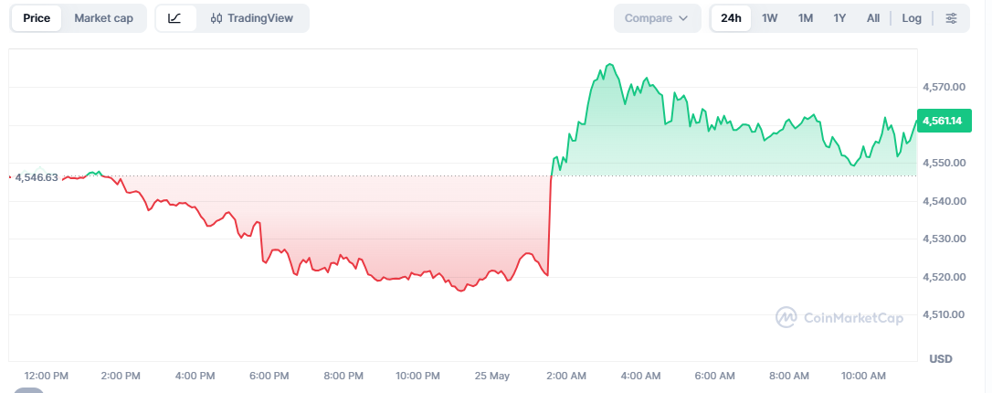This screenshot has height=393, width=992.
Task: Show the All time range
Action: pos(873,18)
